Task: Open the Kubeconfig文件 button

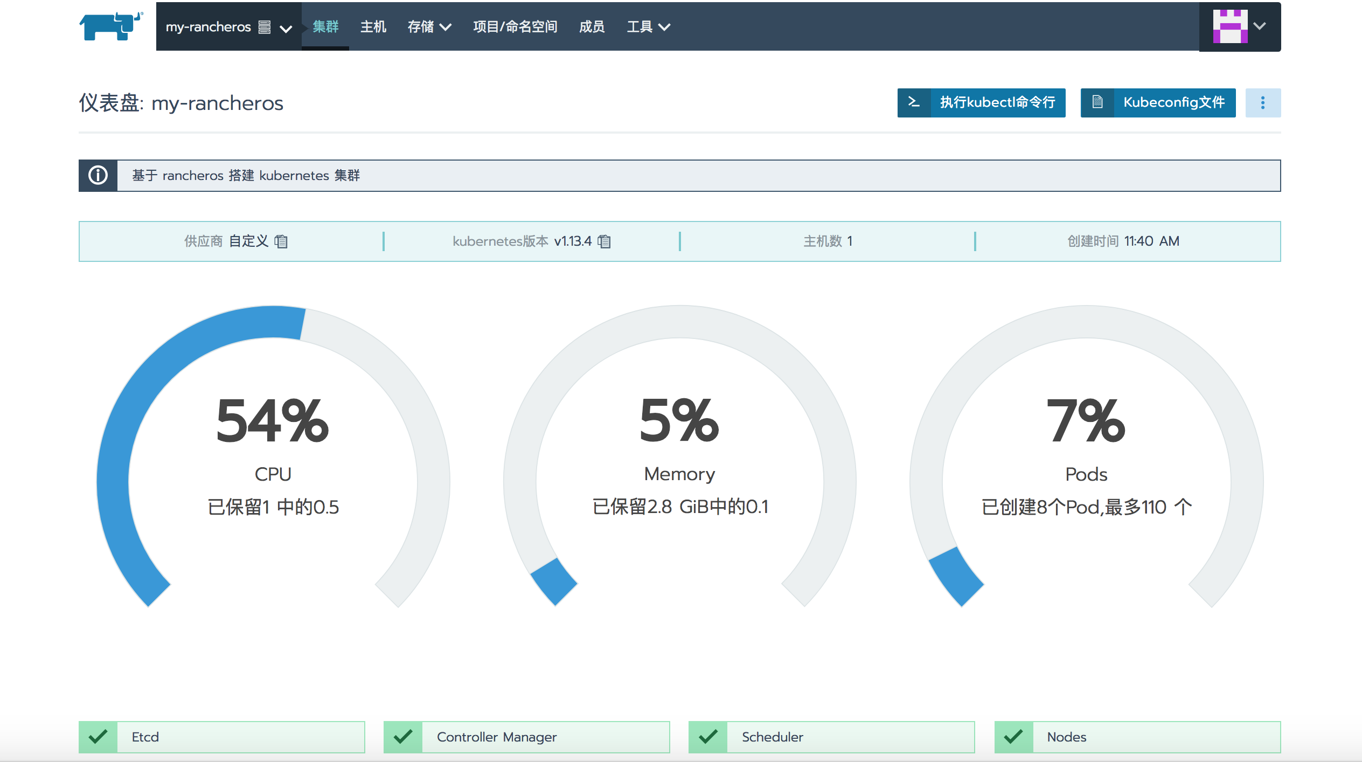Action: click(1158, 103)
